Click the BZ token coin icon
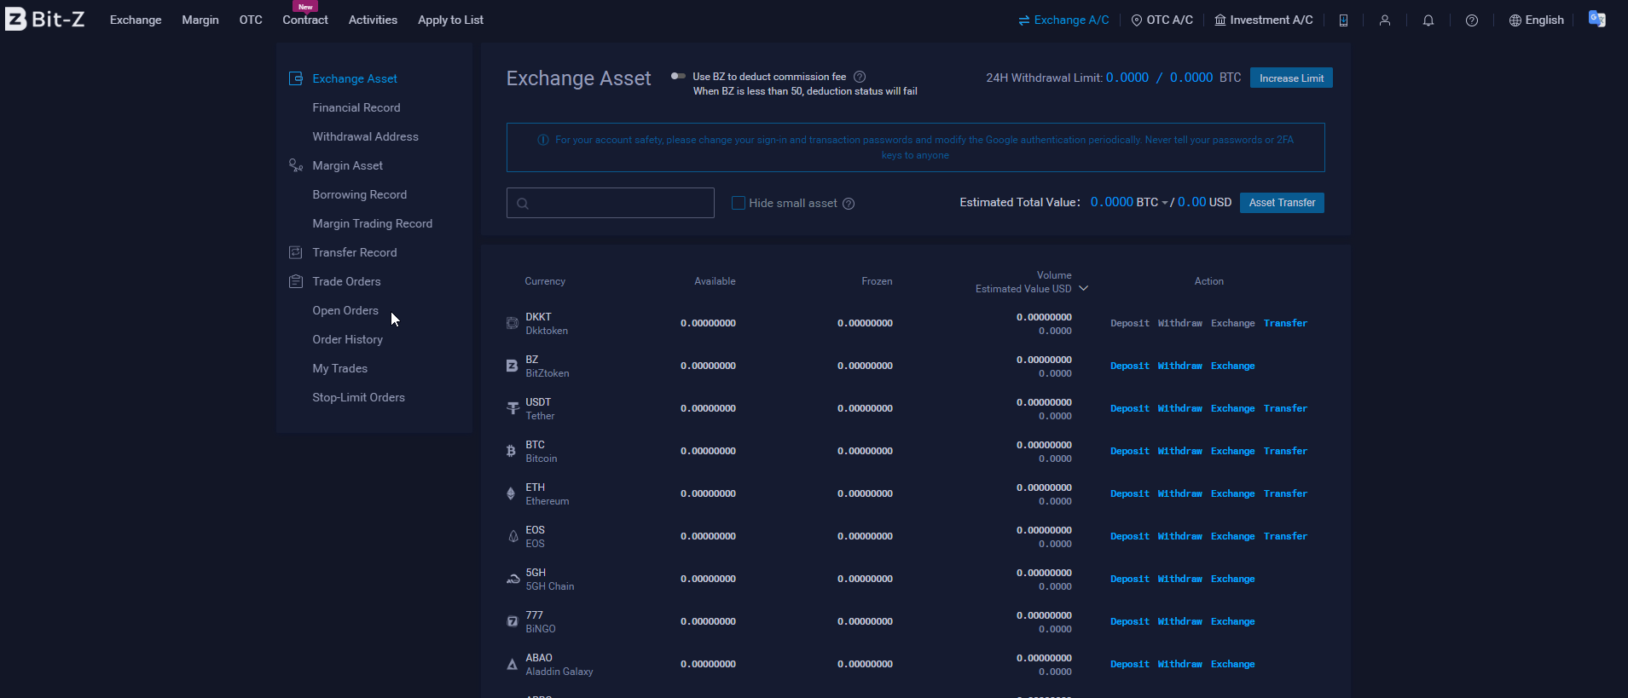The height and width of the screenshot is (698, 1628). click(512, 366)
